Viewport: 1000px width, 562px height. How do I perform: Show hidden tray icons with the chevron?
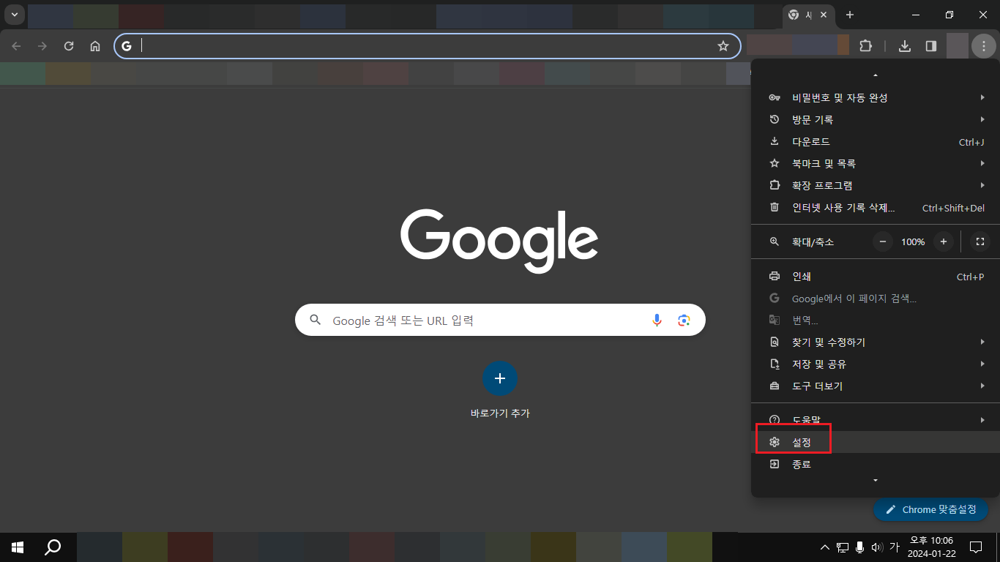pyautogui.click(x=825, y=547)
